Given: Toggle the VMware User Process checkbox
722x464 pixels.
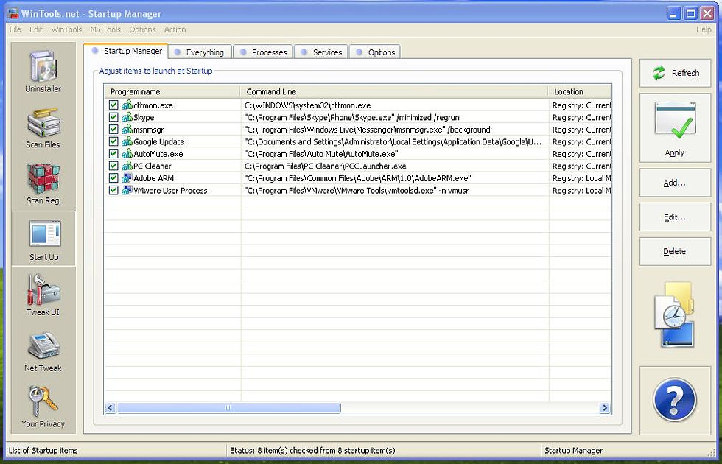Looking at the screenshot, I should (x=113, y=190).
